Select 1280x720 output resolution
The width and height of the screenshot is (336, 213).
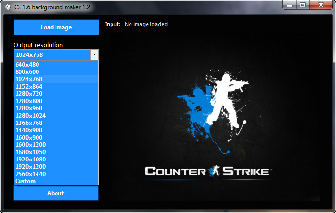click(x=56, y=93)
